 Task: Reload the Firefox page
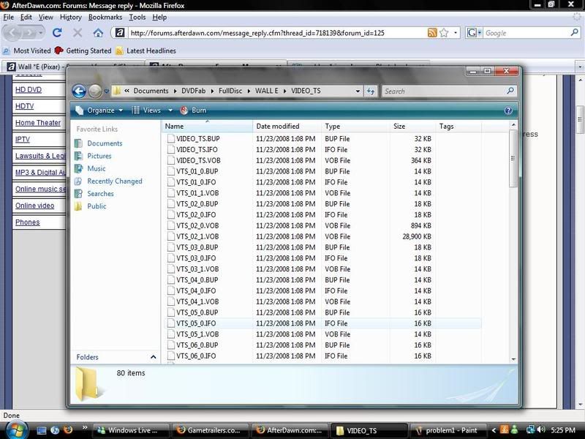pos(57,33)
